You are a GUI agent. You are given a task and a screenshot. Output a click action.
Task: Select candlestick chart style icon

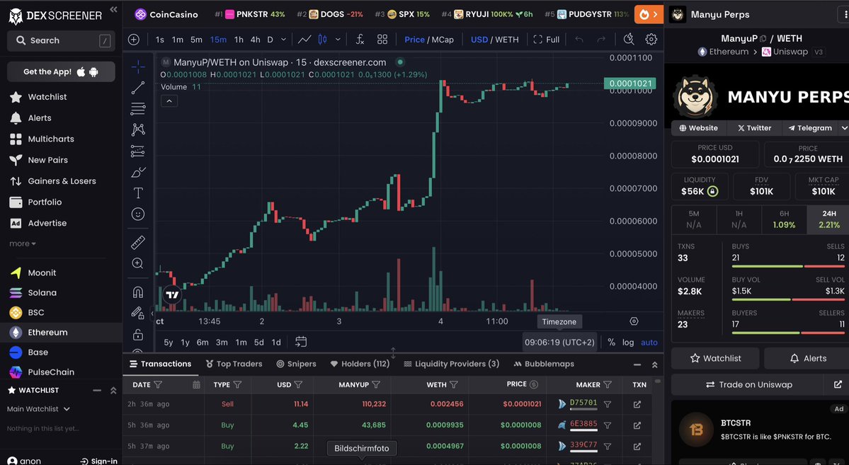[323, 40]
